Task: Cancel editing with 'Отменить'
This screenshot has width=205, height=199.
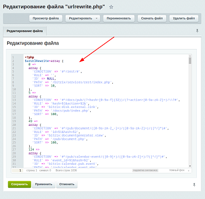Action: click(67, 184)
